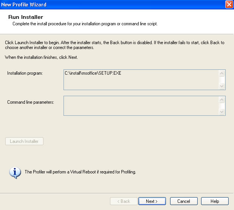The width and height of the screenshot is (234, 210).
Task: Click the New Profile Wizard title bar
Action: [112, 5]
